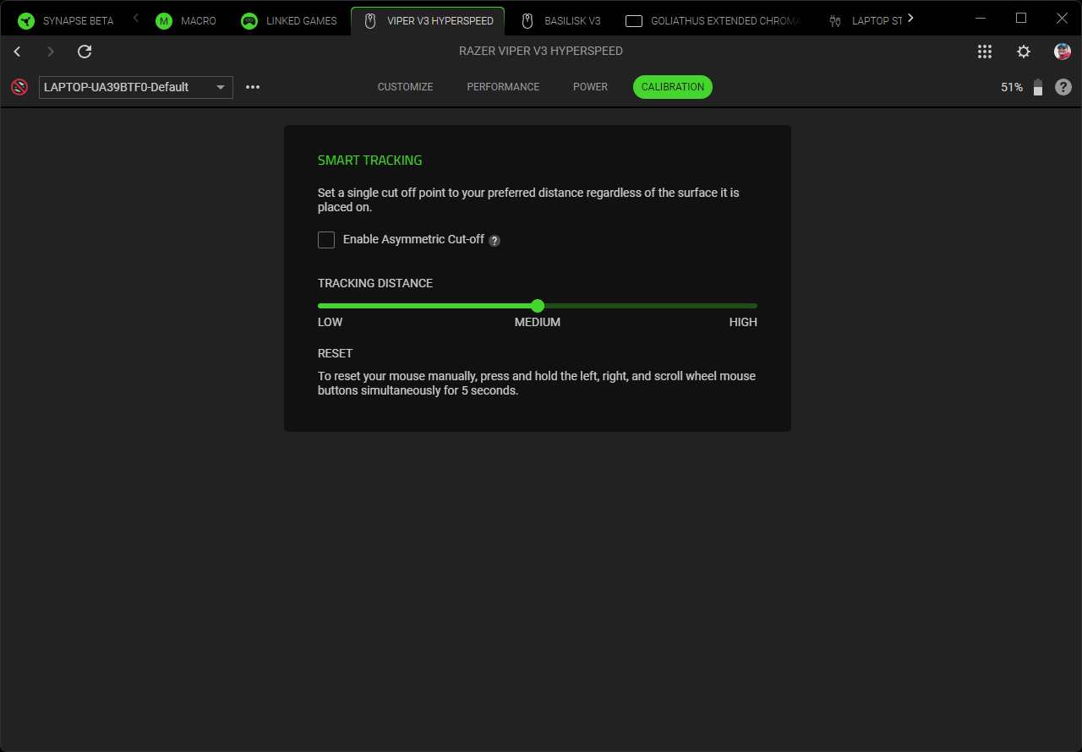
Task: Refresh the device page
Action: (x=85, y=52)
